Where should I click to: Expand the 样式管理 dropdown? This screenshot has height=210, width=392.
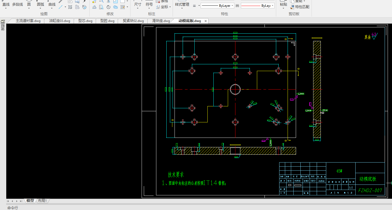(182, 8)
